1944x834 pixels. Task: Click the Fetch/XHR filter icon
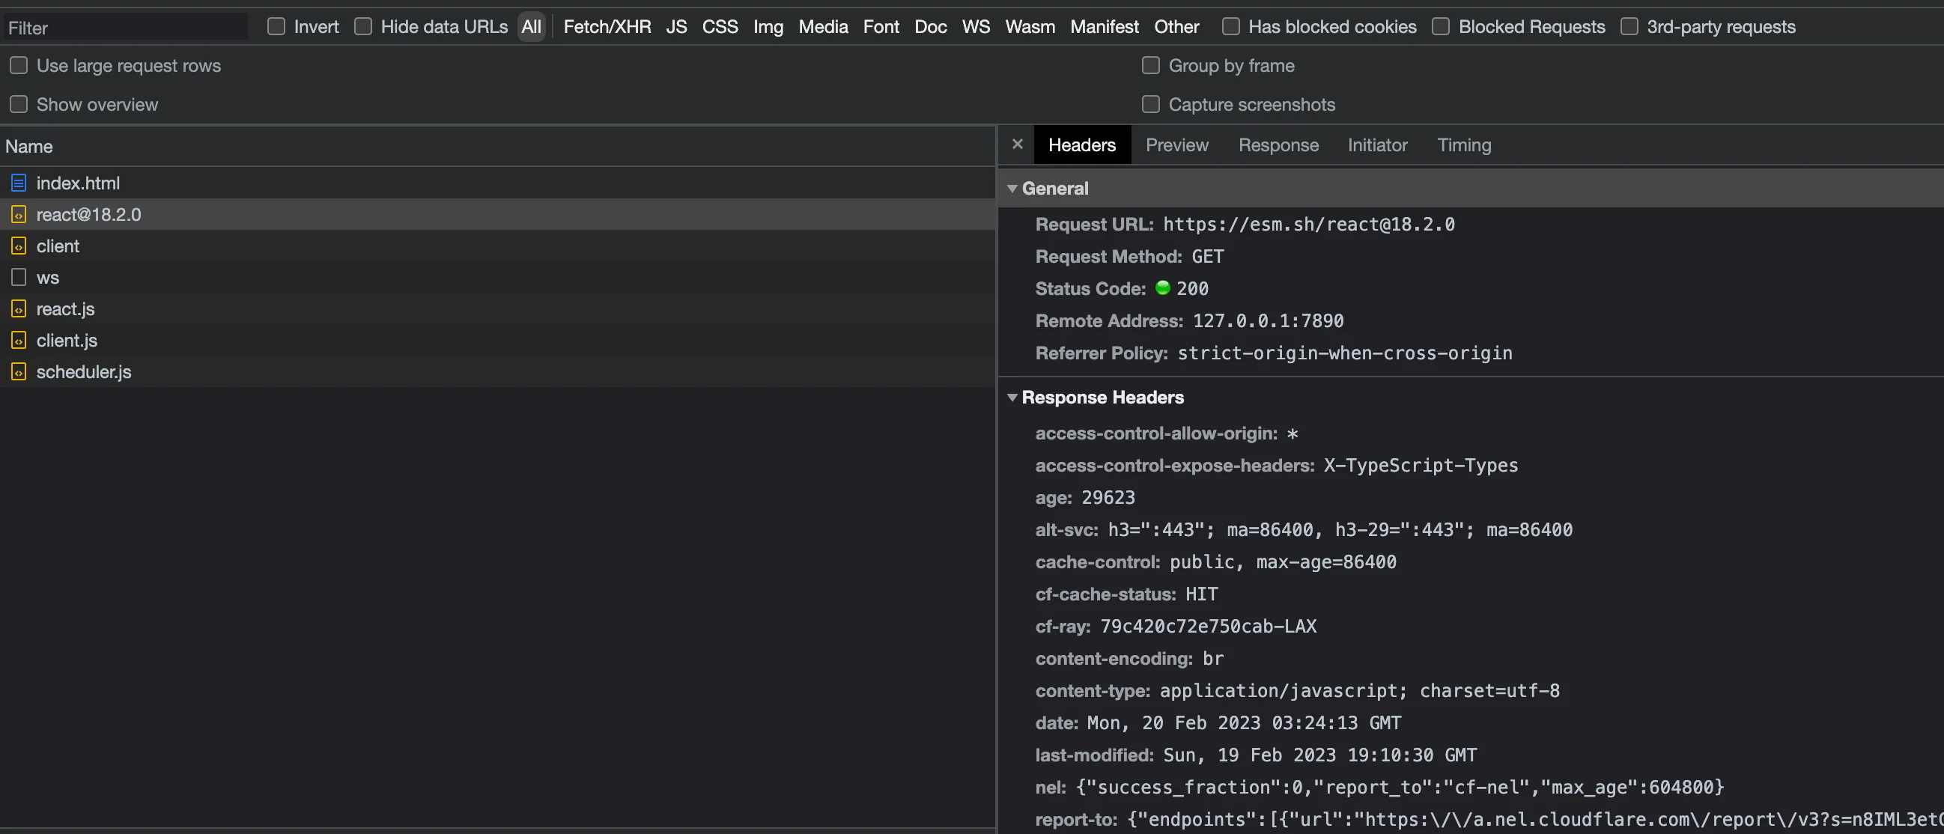607,26
